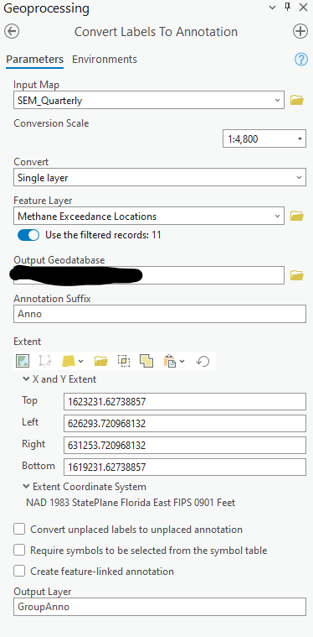Switch to the Parameters tab
Image resolution: width=313 pixels, height=637 pixels.
(35, 60)
